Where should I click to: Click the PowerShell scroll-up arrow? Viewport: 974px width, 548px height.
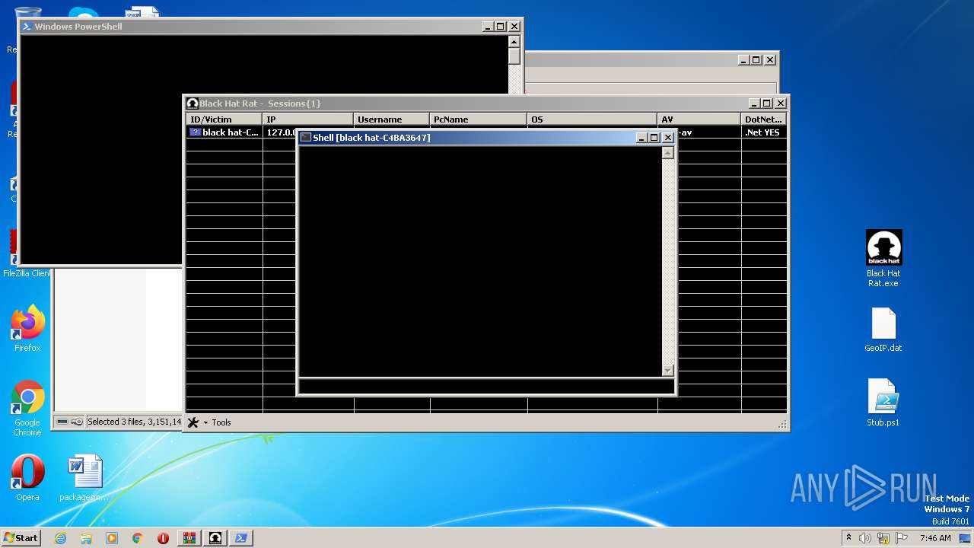(514, 42)
